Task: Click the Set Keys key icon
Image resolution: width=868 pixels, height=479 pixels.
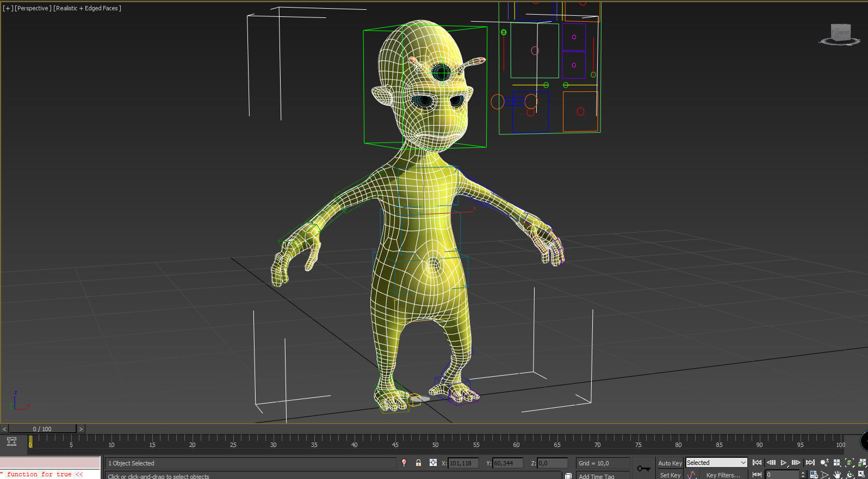Action: click(x=643, y=468)
